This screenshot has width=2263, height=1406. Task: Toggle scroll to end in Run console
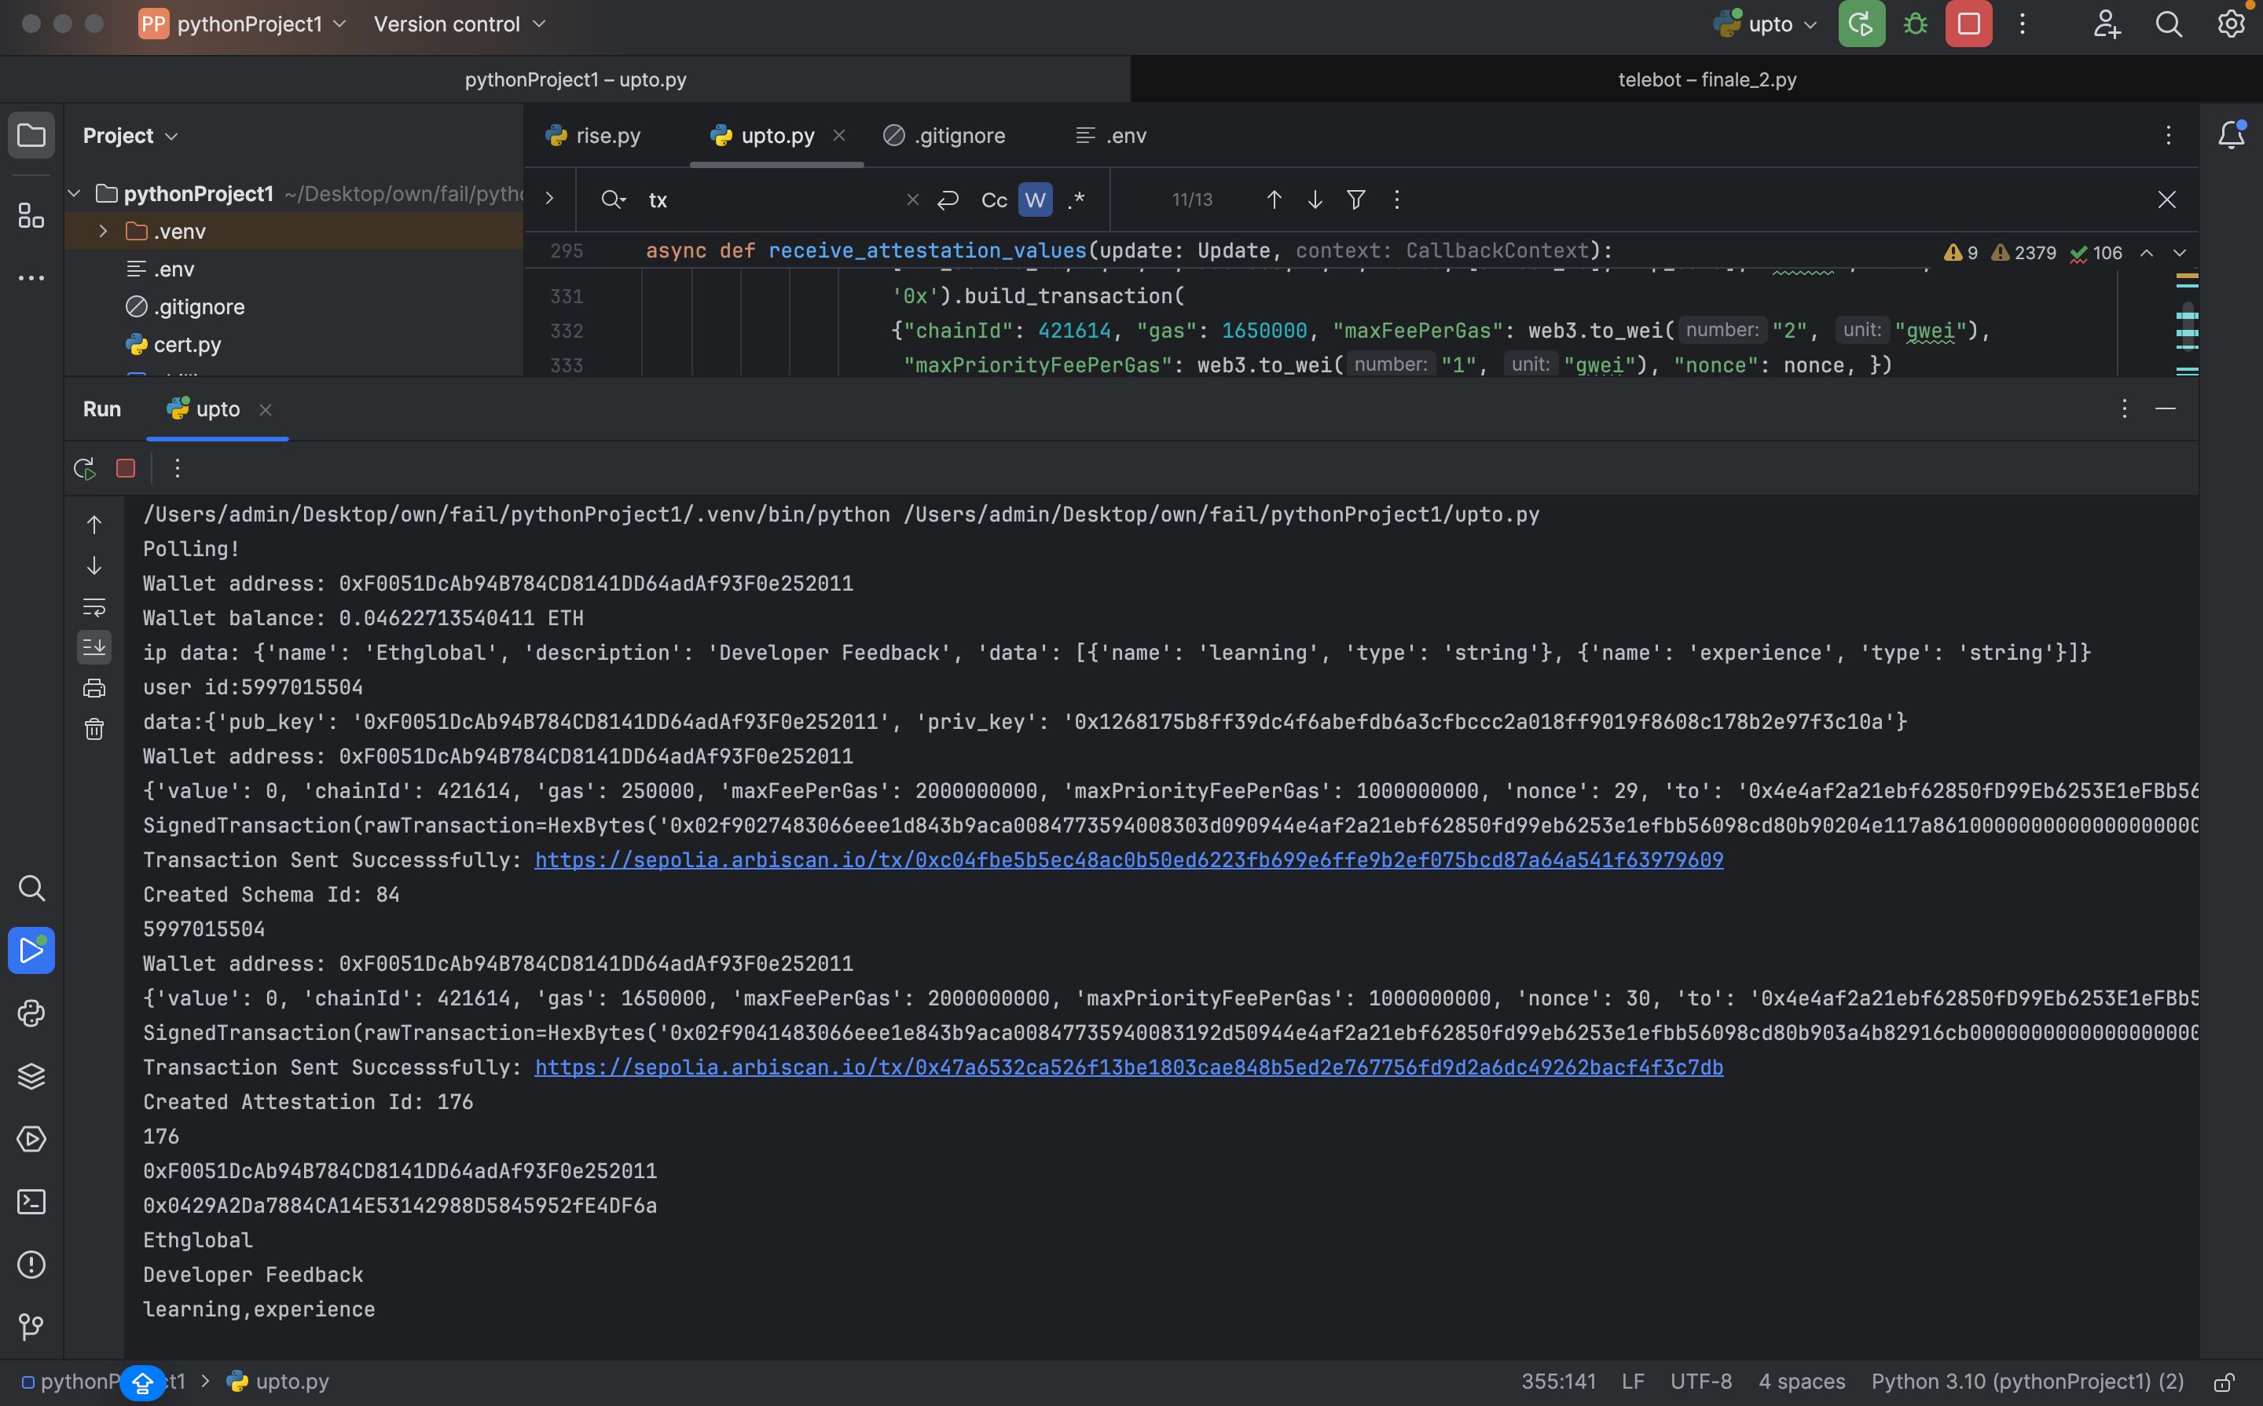94,647
